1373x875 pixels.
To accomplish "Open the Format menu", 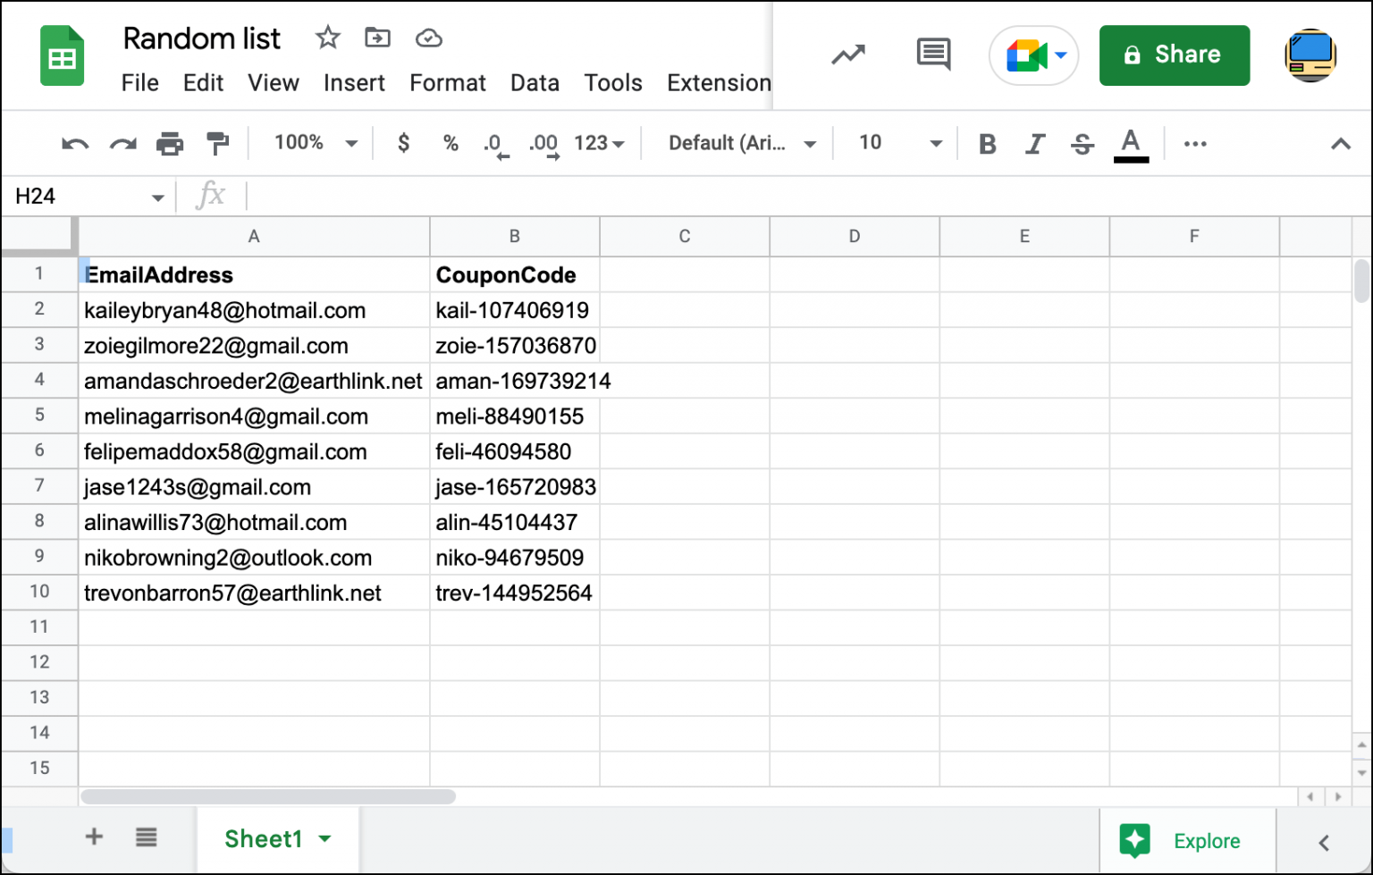I will pyautogui.click(x=447, y=82).
